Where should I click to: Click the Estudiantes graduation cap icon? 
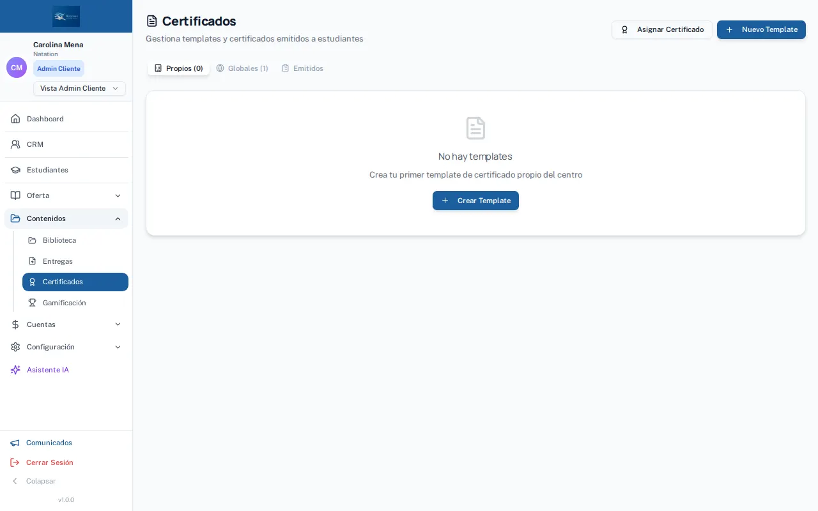pyautogui.click(x=15, y=170)
